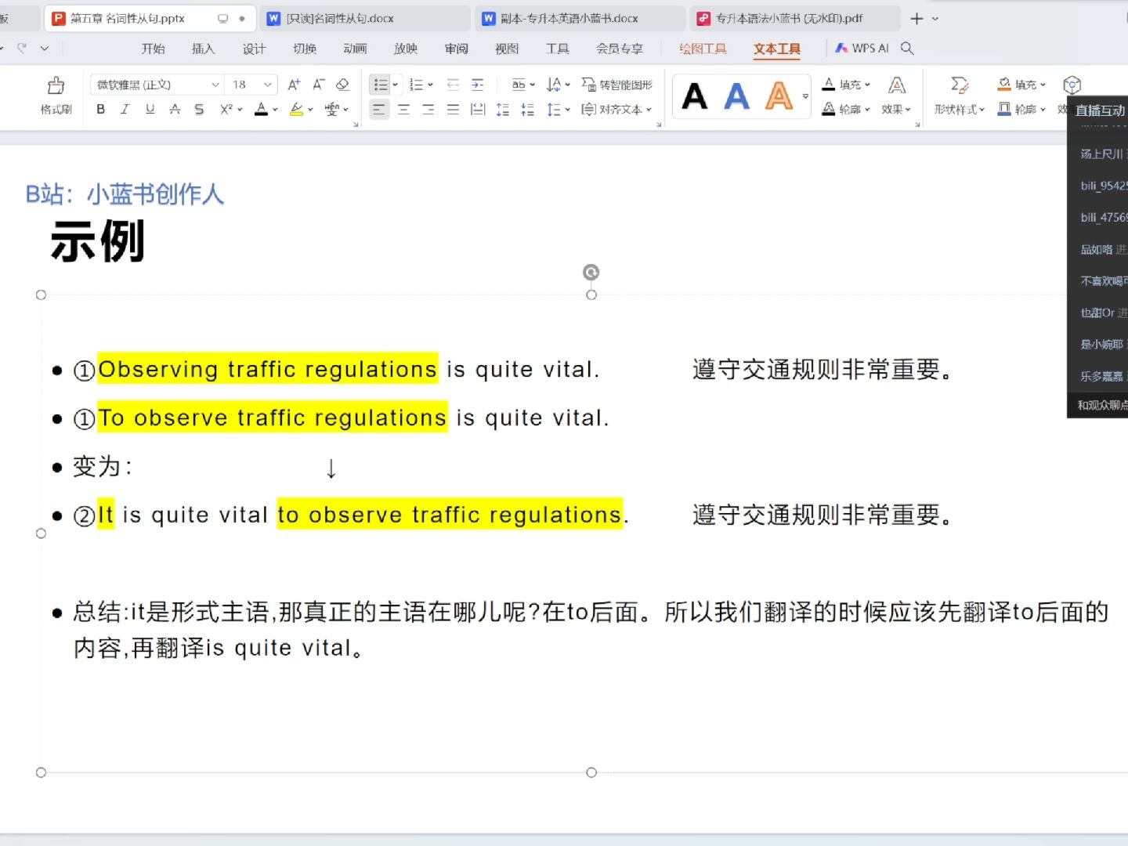Click the text box rotation handle
Image resolution: width=1128 pixels, height=846 pixels.
591,272
